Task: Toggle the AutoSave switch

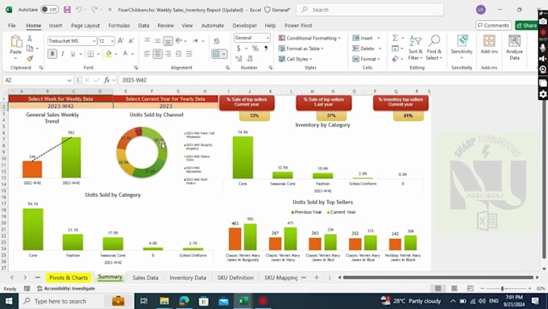Action: 50,10
